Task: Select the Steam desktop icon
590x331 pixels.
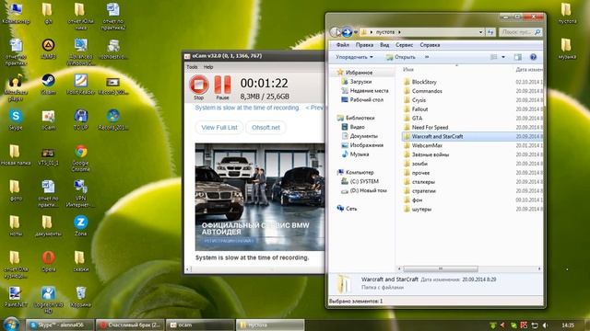Action: point(48,85)
